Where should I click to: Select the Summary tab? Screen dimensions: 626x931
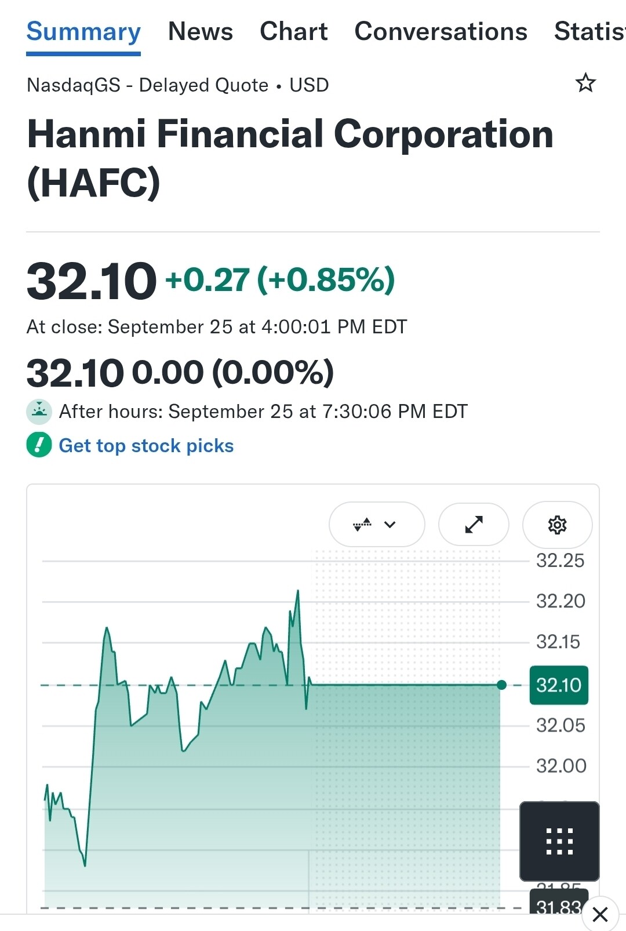(x=83, y=31)
